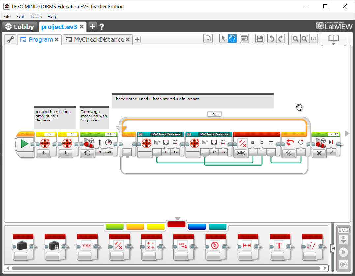Screen dimensions: 355x276
Task: Open the Move Steering mode selector
Action: pyautogui.click(x=87, y=153)
